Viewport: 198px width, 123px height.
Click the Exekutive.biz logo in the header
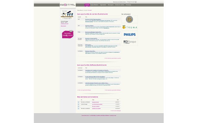(x=68, y=5)
